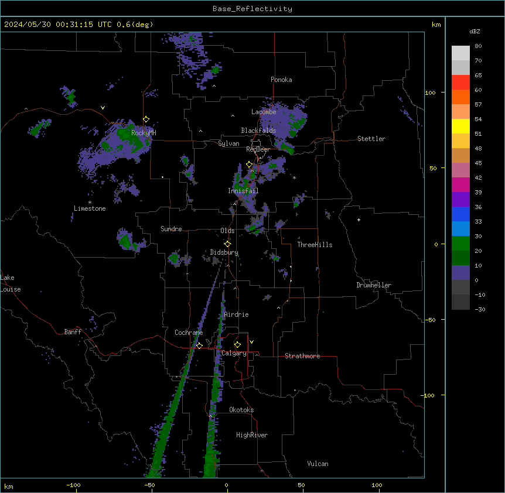Click the Olds label
Viewport: 505px width, 493px height.
227,231
